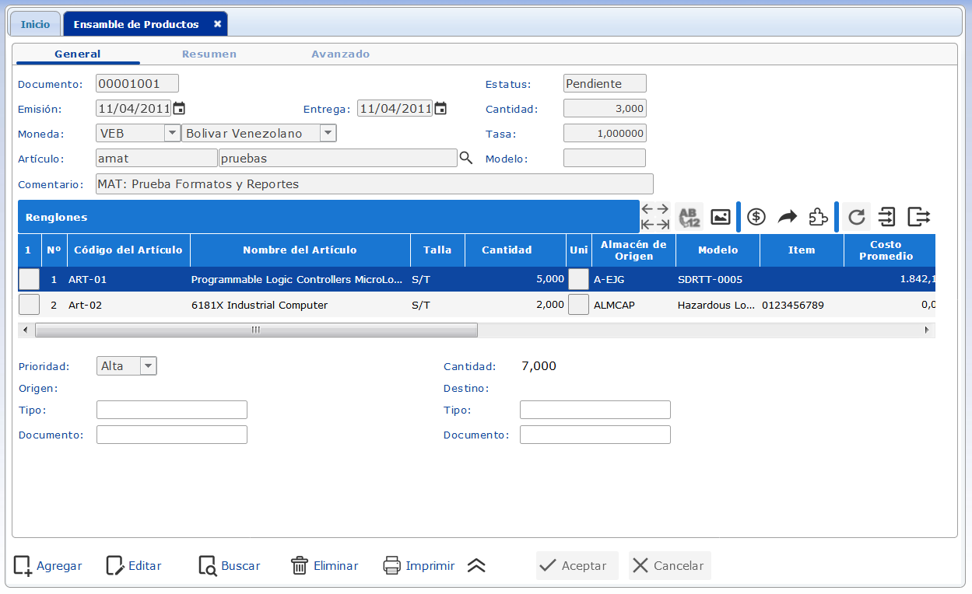The height and width of the screenshot is (594, 972).
Task: Check the row checkbox for ART-01
Action: point(28,279)
